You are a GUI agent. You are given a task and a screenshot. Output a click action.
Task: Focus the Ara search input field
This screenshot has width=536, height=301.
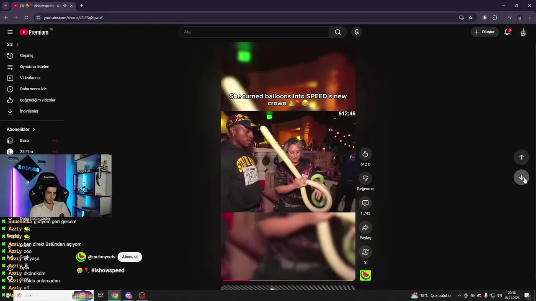tap(255, 32)
